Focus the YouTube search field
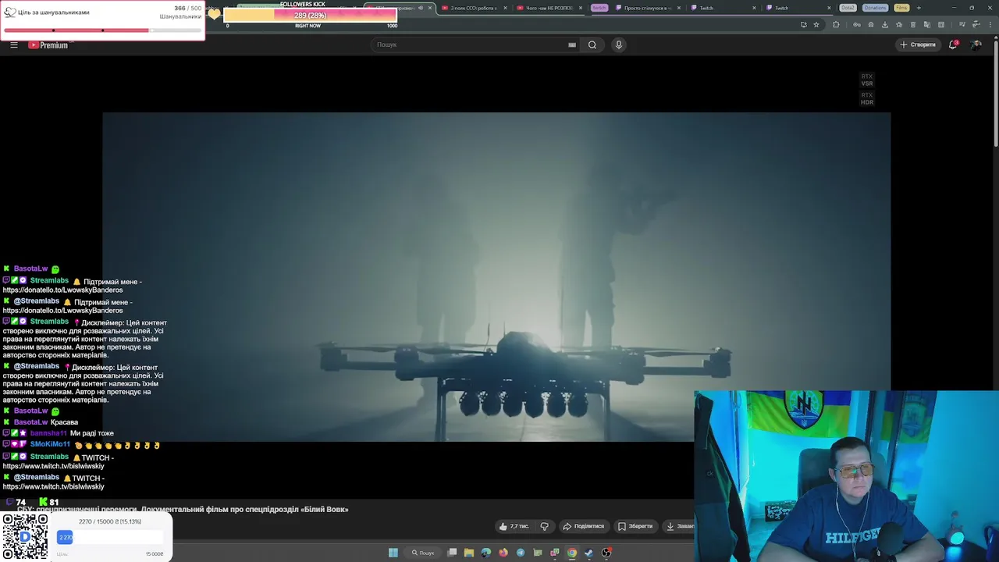 (x=468, y=44)
